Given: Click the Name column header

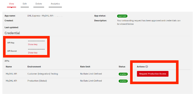Looking at the screenshot, I should 9,67.
